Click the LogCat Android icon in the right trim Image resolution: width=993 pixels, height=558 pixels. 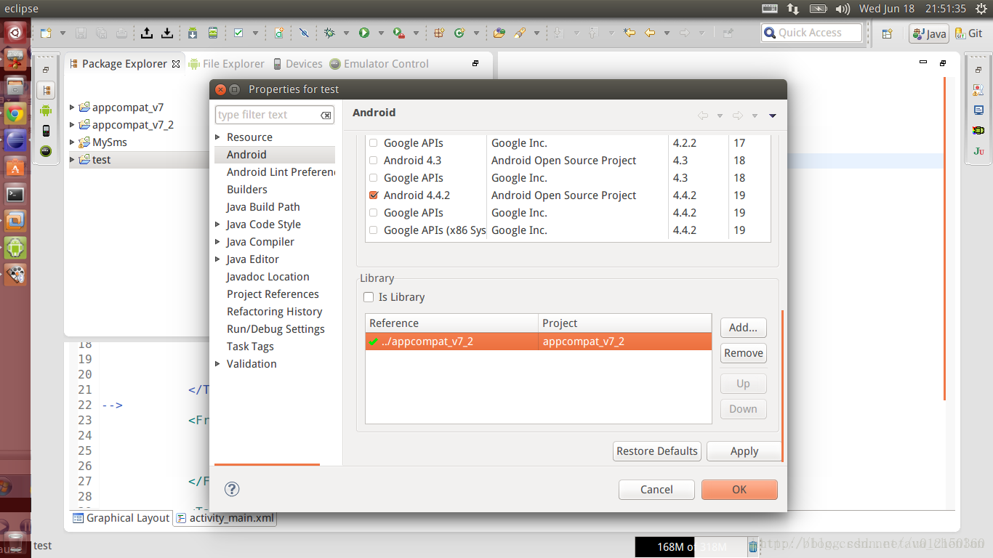(978, 131)
